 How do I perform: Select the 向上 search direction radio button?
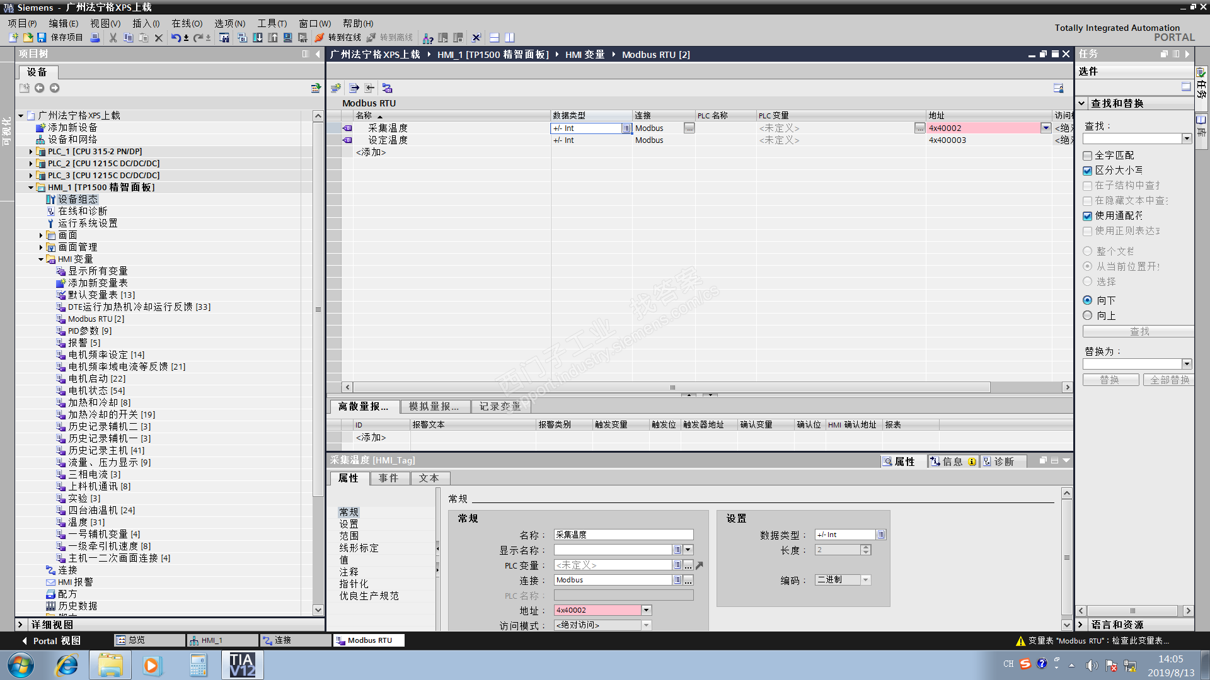coord(1087,315)
